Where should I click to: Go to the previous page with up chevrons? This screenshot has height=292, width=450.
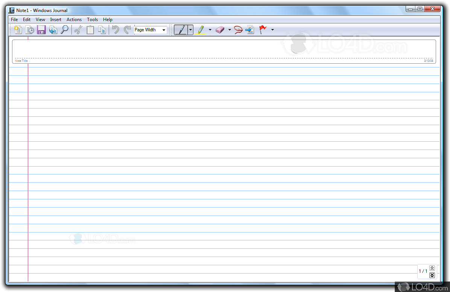pos(432,268)
